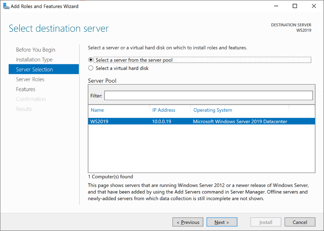The height and width of the screenshot is (231, 324).
Task: Choose the Select a virtual hard disk option
Action: 91,68
